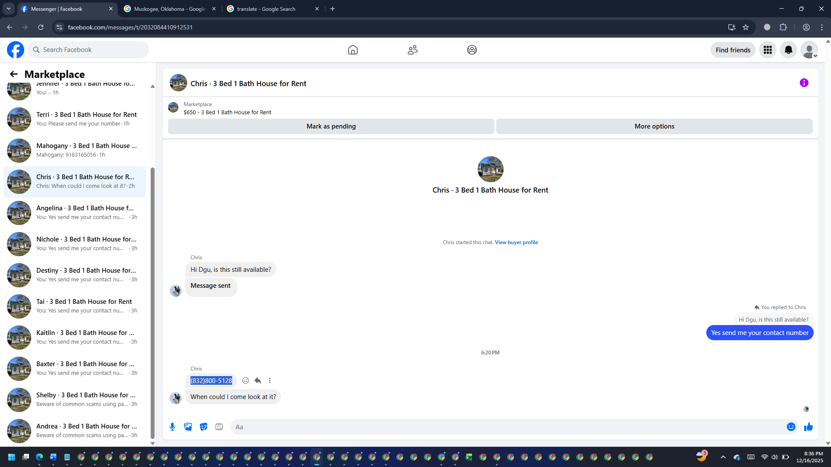Viewport: 831px width, 467px height.
Task: Open the View buyer profile link
Action: pyautogui.click(x=516, y=242)
